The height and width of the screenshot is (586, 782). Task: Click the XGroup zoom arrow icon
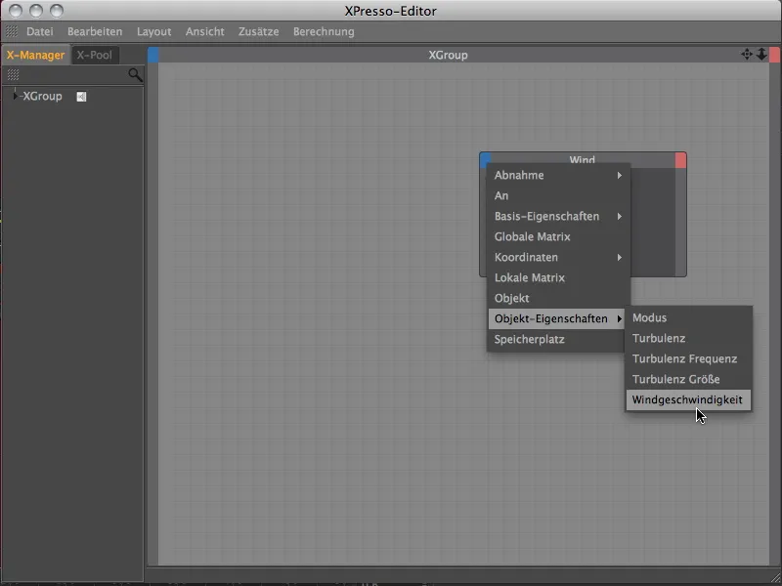point(761,55)
